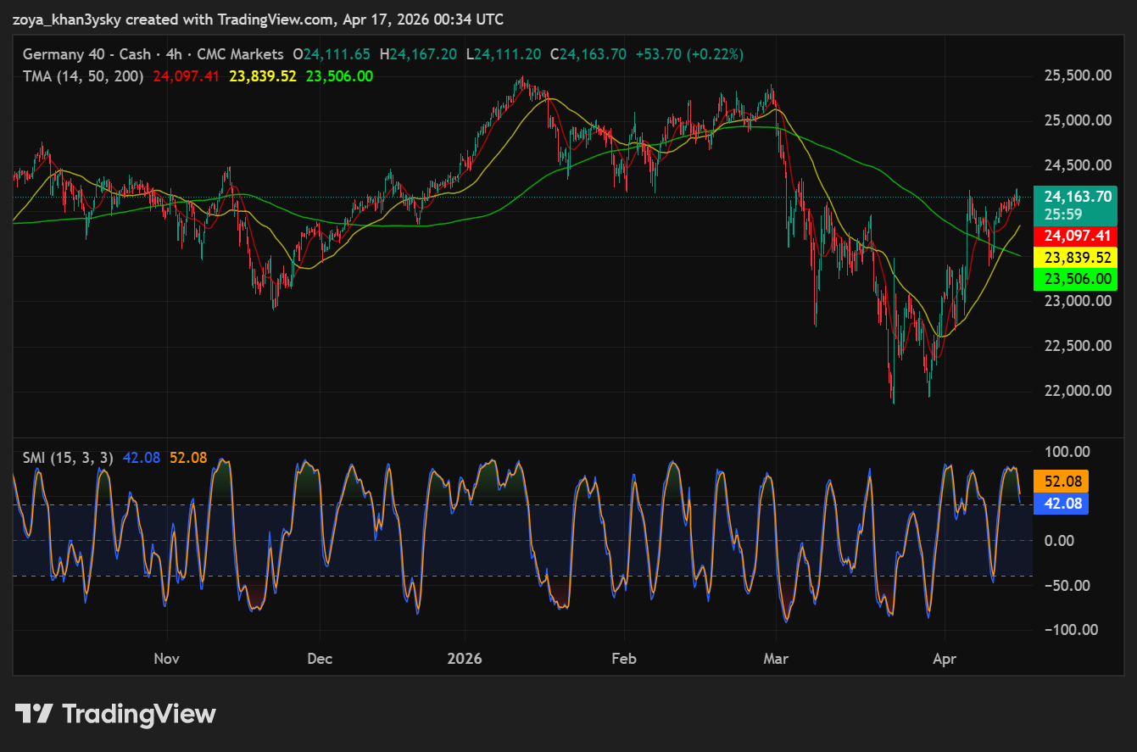Click the 22,000.00 price scale label

pos(1077,391)
